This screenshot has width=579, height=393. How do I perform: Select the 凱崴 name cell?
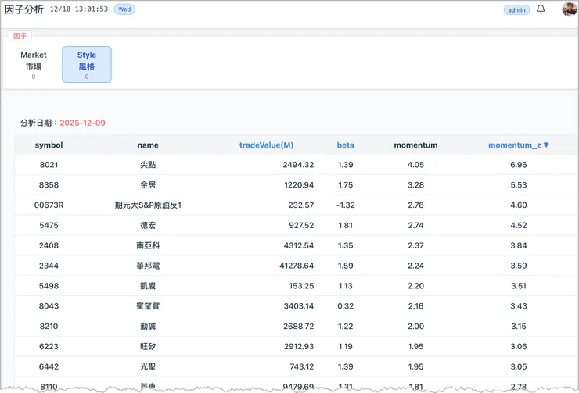(x=148, y=286)
